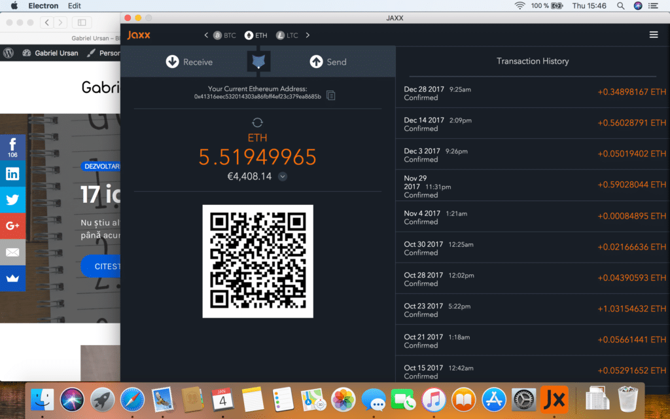Click the wallet QR code
This screenshot has height=419, width=670.
[258, 261]
